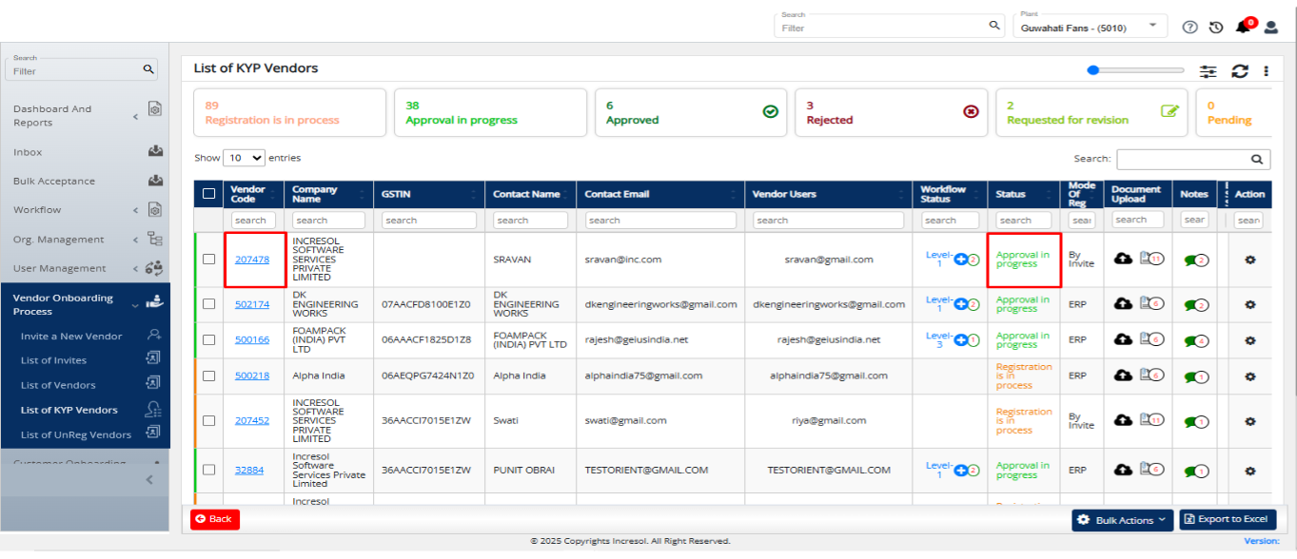Image resolution: width=1297 pixels, height=559 pixels.
Task: Open the help question mark icon
Action: (1189, 28)
